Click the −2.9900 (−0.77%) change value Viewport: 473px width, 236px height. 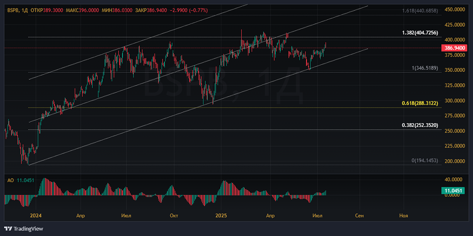click(190, 10)
